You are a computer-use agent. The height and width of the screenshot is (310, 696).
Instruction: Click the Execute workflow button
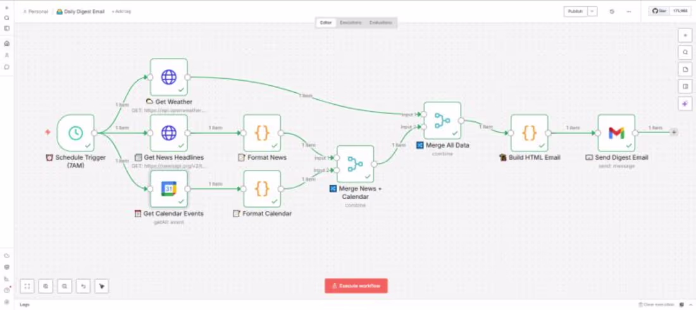356,286
